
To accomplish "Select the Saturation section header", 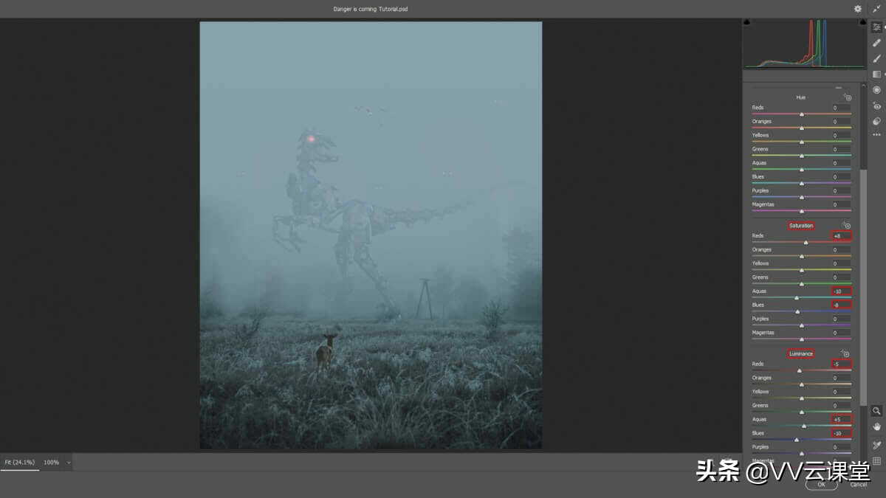I will (x=802, y=225).
